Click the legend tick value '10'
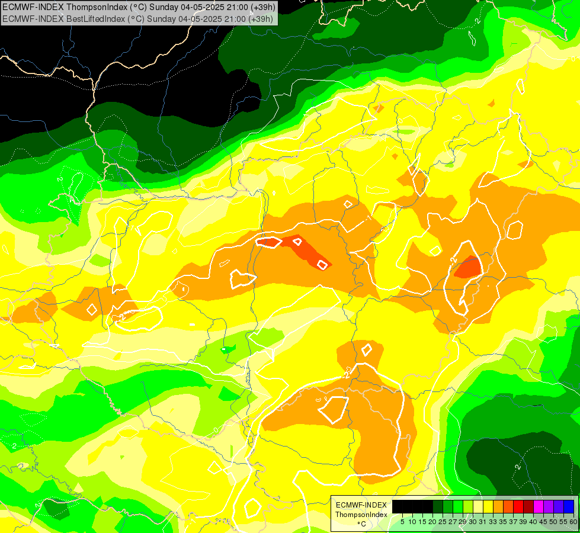Viewport: 580px width, 533px height. [412, 522]
